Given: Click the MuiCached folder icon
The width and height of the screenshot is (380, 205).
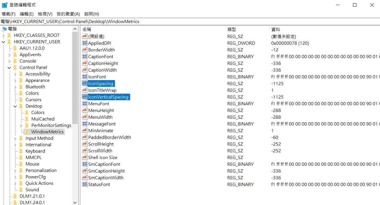Looking at the screenshot, I should (x=27, y=119).
